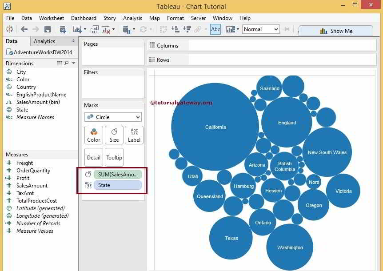Viewport: 383px width, 271px height.
Task: Click the Detail marks button
Action: [93, 157]
